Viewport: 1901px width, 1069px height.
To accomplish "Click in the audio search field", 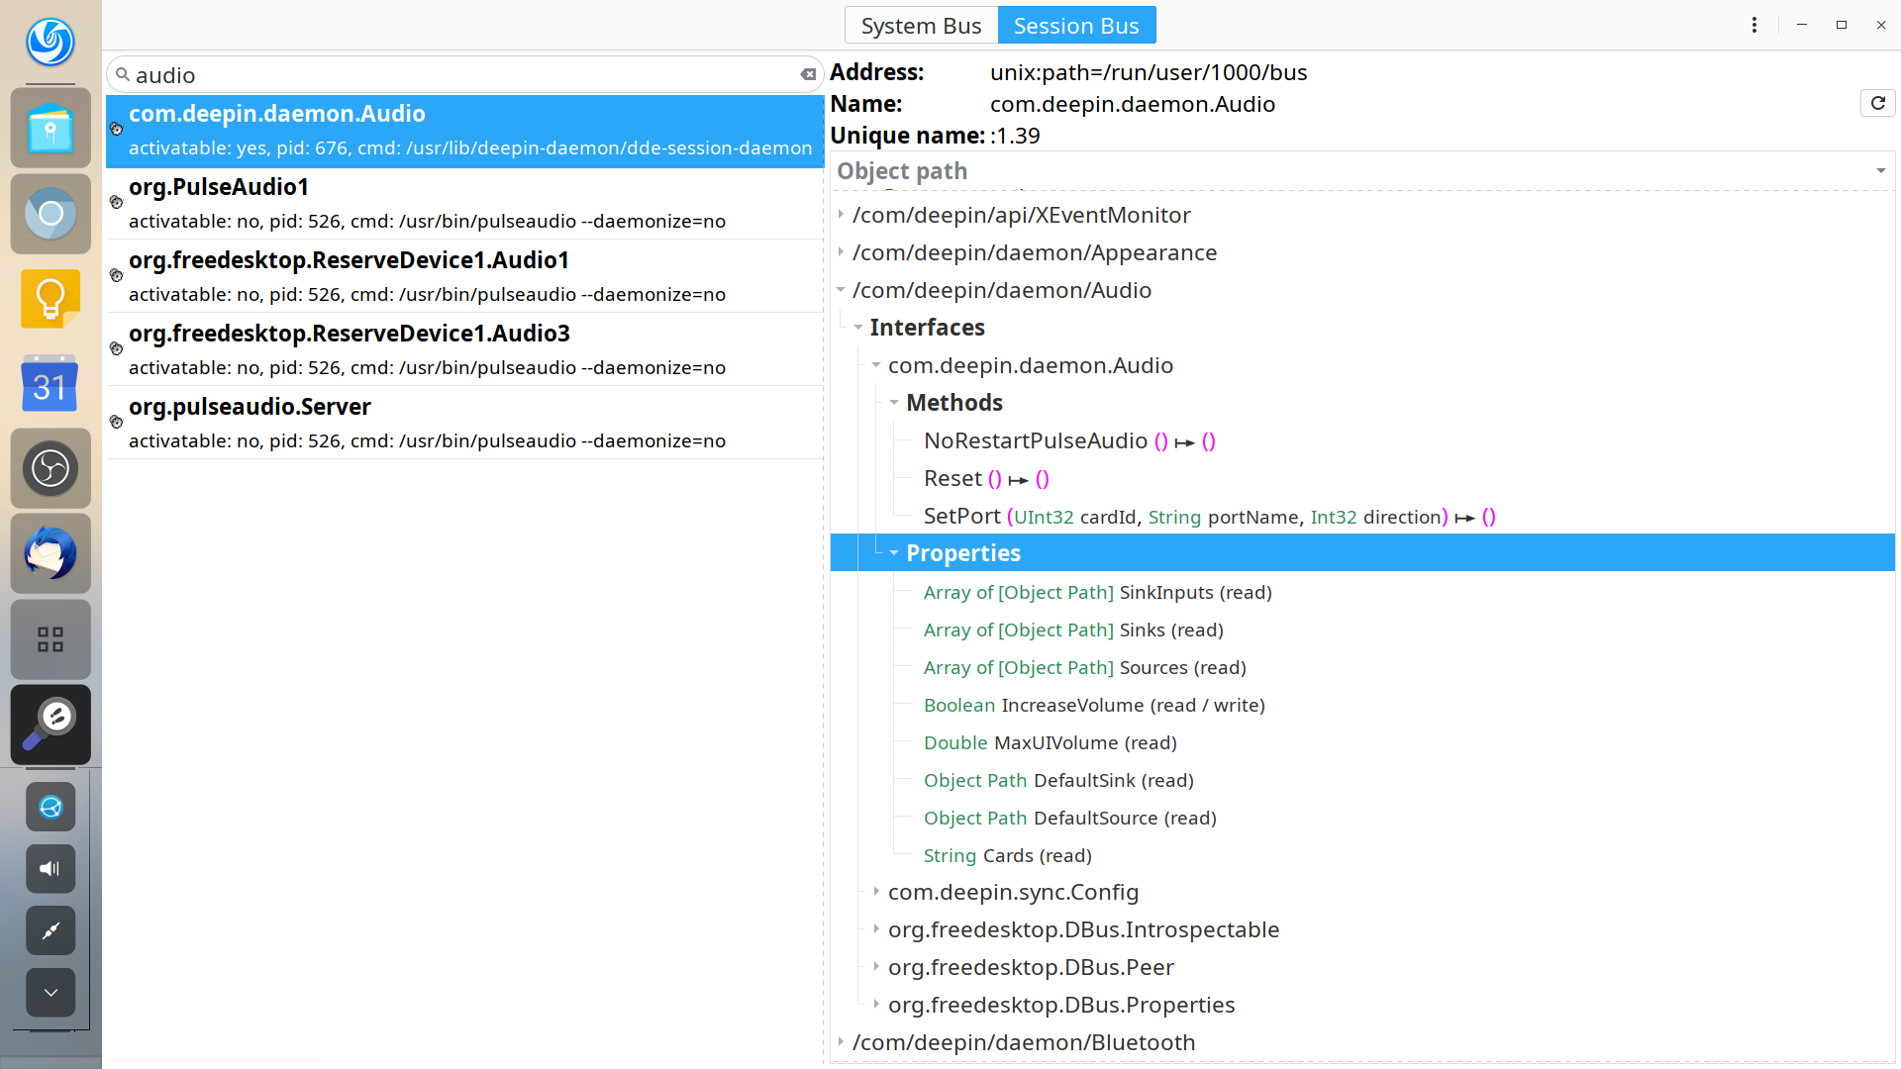I will pos(465,74).
